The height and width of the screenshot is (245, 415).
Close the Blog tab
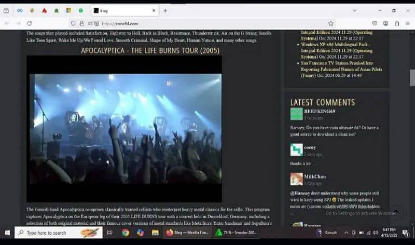tap(154, 10)
